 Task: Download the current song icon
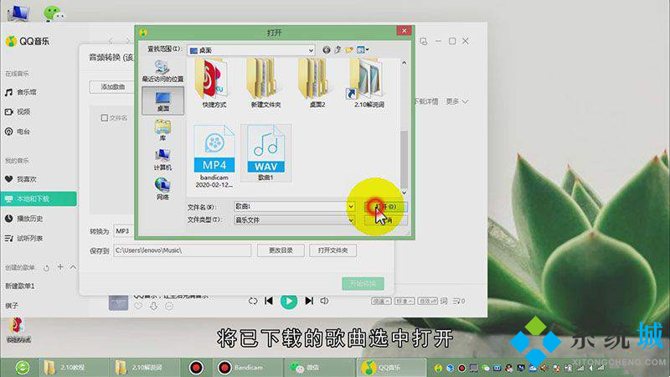(153, 306)
